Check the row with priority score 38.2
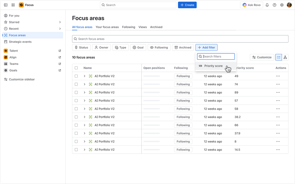Screen dimensions: 295x184 tap(76, 117)
